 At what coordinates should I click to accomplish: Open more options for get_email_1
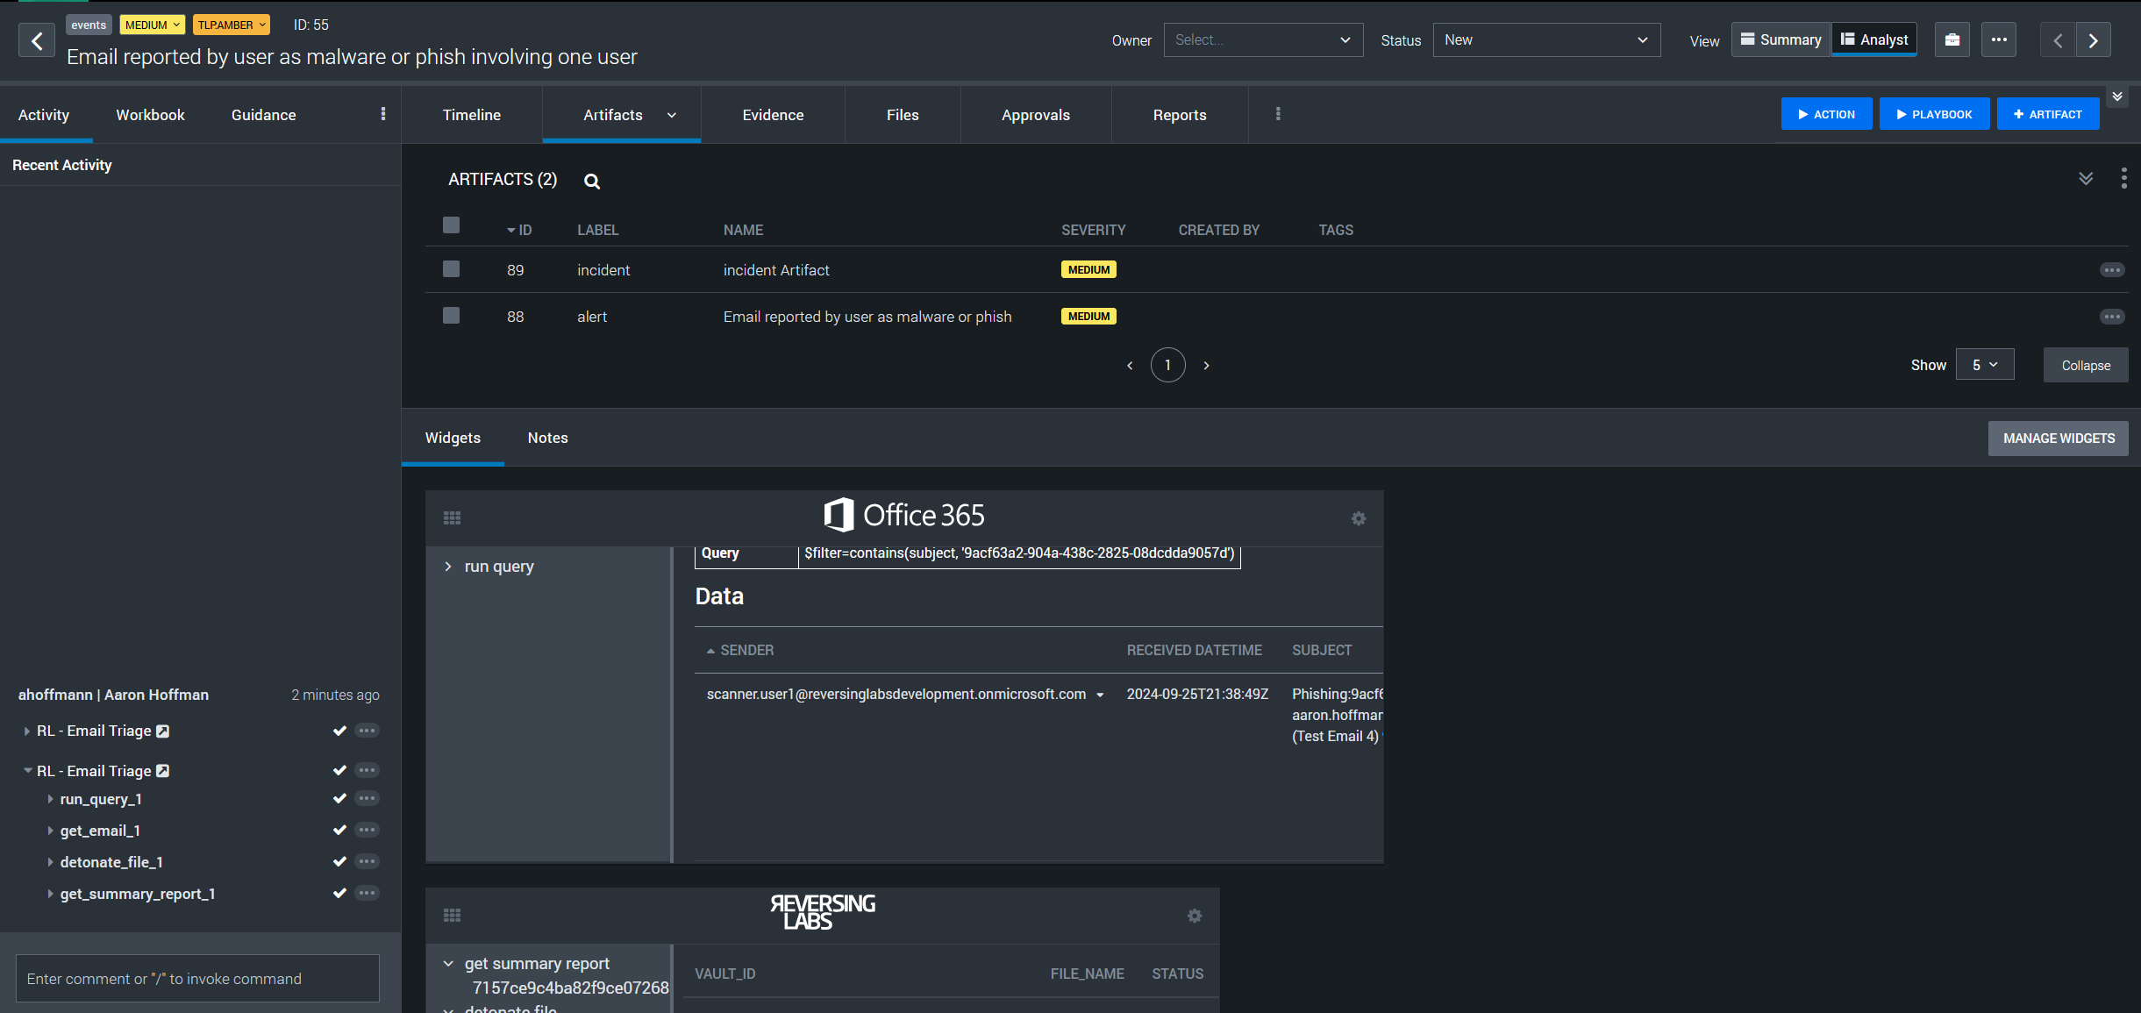tap(367, 830)
